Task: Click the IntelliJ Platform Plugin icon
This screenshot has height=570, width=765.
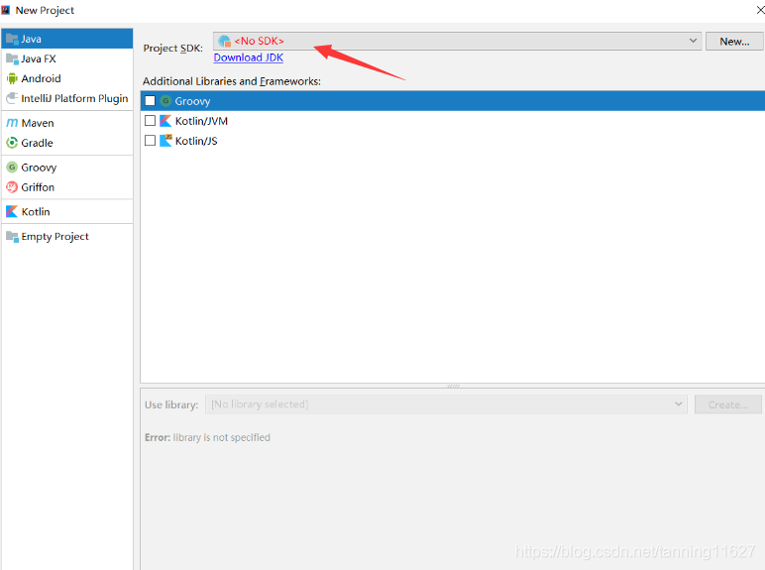Action: 12,98
